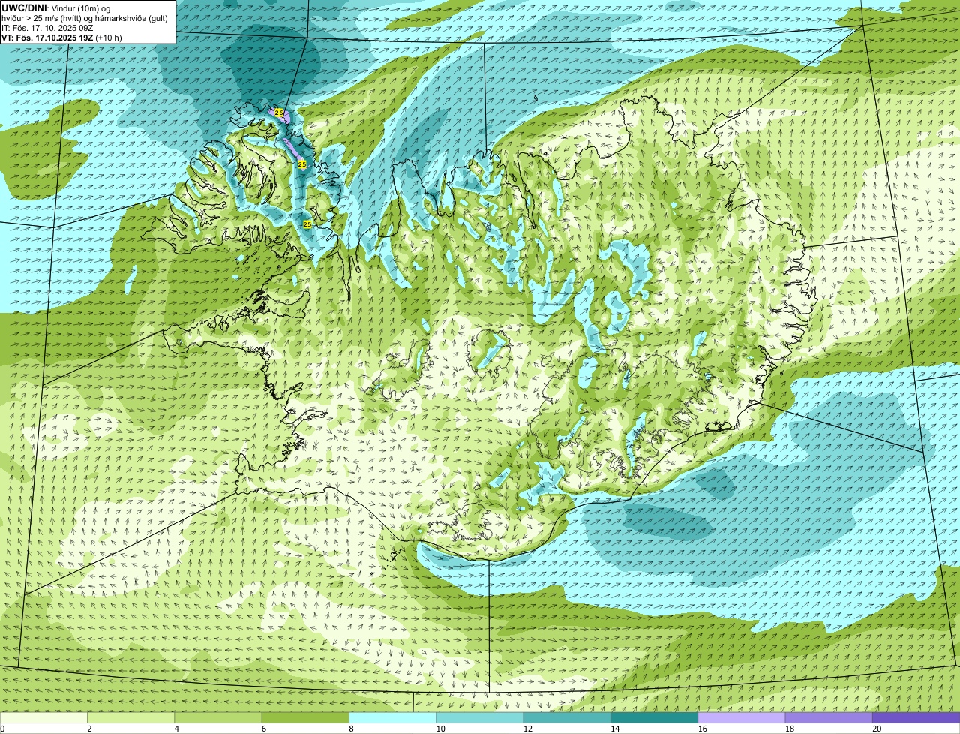Pick the 12–14 m/s teal swatch
This screenshot has width=960, height=734.
click(x=567, y=717)
